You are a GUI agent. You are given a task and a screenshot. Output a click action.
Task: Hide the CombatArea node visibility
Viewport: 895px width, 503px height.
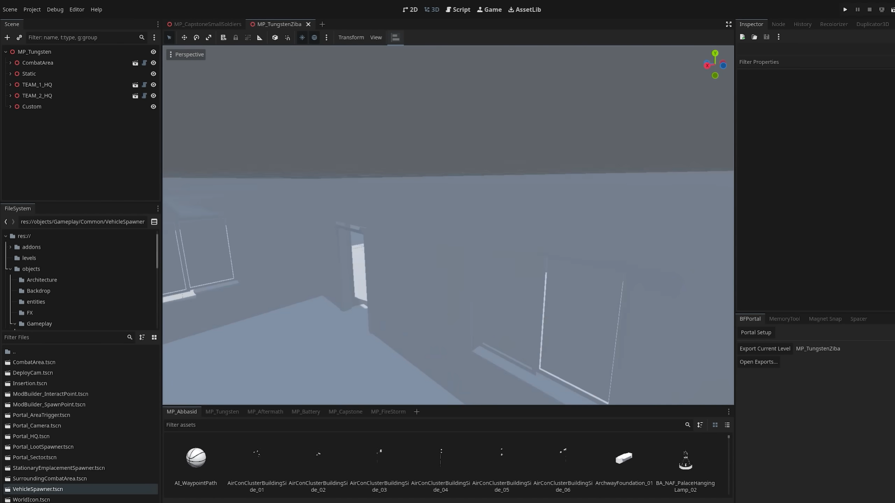tap(153, 63)
